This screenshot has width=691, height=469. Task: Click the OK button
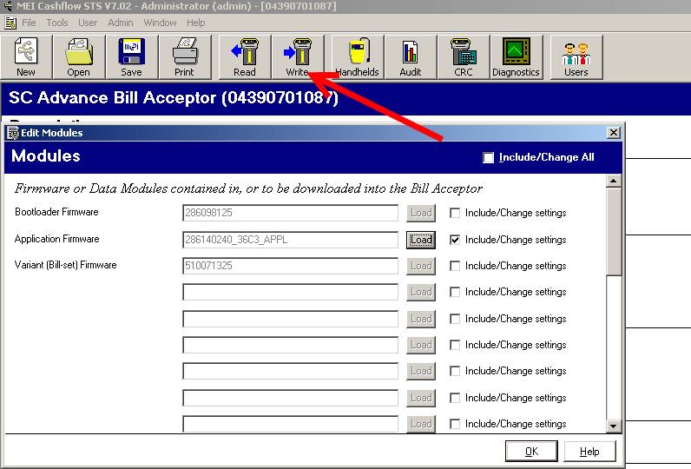(x=531, y=452)
